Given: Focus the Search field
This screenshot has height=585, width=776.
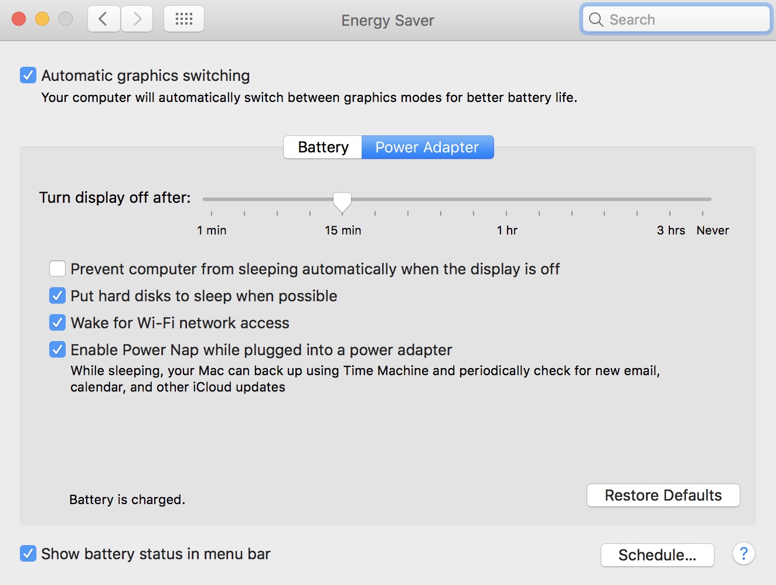Looking at the screenshot, I should click(676, 19).
